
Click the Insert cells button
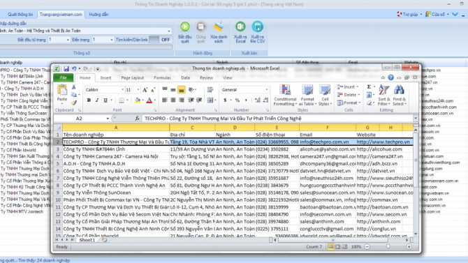pos(348,87)
